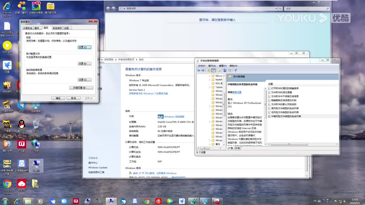
Task: Expand the NetM node in the policy tree
Action: (x=210, y=79)
